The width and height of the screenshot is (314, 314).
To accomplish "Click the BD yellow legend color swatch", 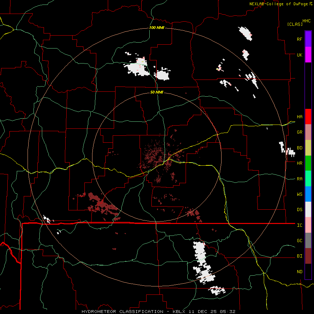I will (x=308, y=148).
